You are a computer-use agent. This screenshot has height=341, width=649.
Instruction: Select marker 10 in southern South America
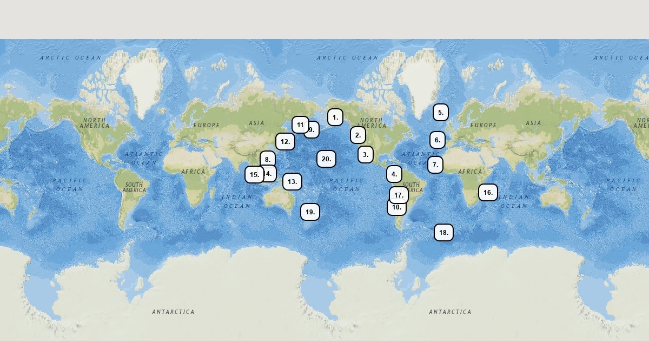tap(396, 209)
